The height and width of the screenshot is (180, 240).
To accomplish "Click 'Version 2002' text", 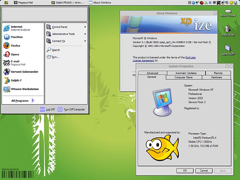I will (196, 98).
